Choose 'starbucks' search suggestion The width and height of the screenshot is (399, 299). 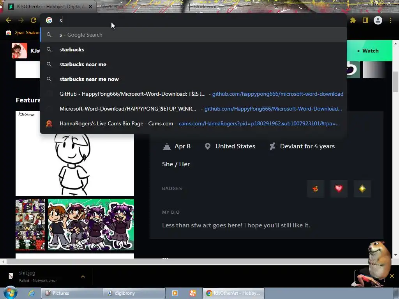click(x=193, y=49)
